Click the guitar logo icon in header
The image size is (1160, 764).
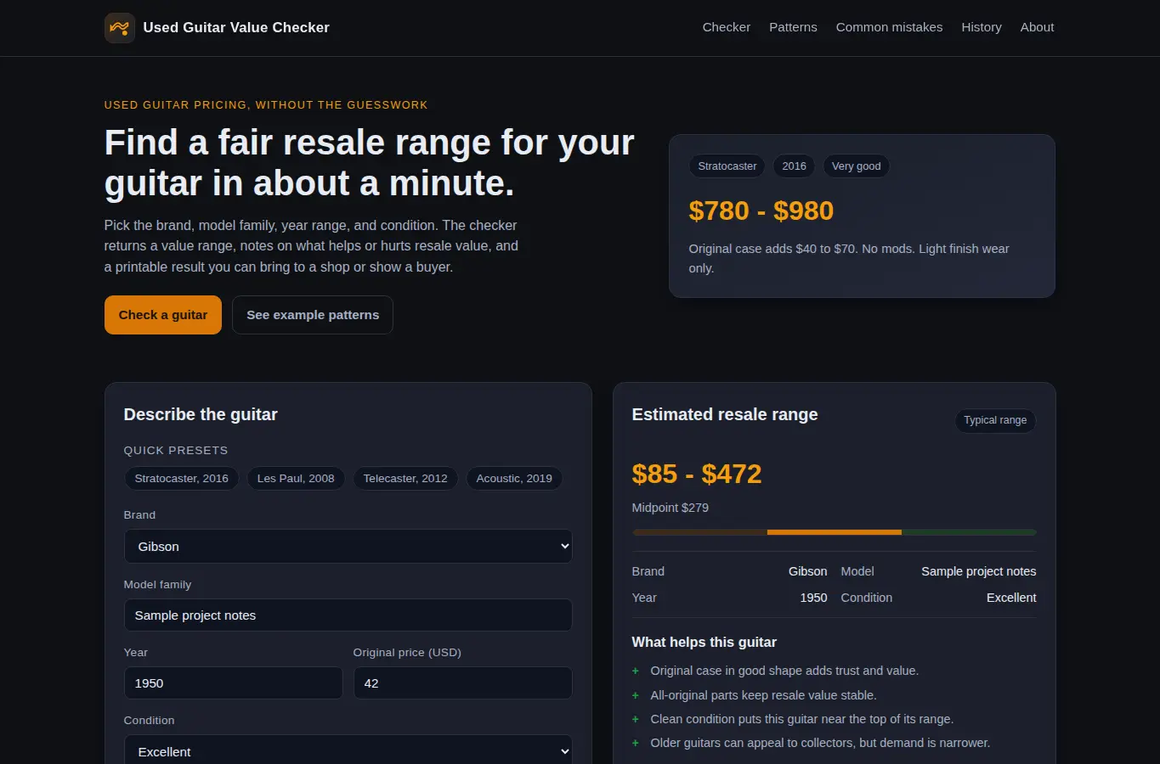click(x=120, y=28)
